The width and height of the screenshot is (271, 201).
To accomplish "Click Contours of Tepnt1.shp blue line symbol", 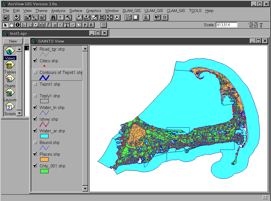I will 44,78.
